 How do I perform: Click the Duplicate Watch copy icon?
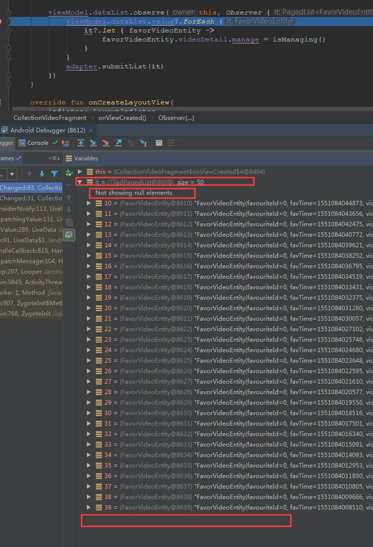(69, 223)
